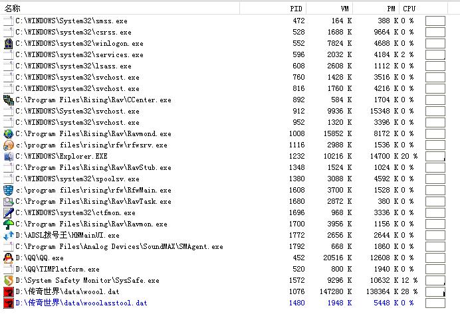Select the csrss.exe process path
Viewport: 460px width, 316px height.
click(73, 33)
